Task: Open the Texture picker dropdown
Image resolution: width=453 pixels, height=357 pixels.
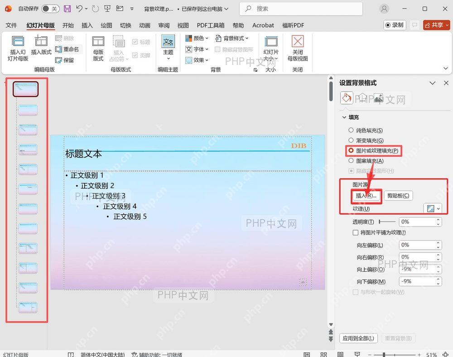Action: coord(433,208)
